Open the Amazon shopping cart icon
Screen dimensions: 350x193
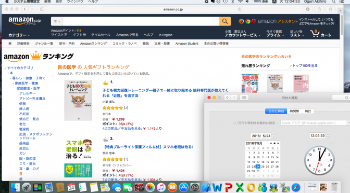315,34
